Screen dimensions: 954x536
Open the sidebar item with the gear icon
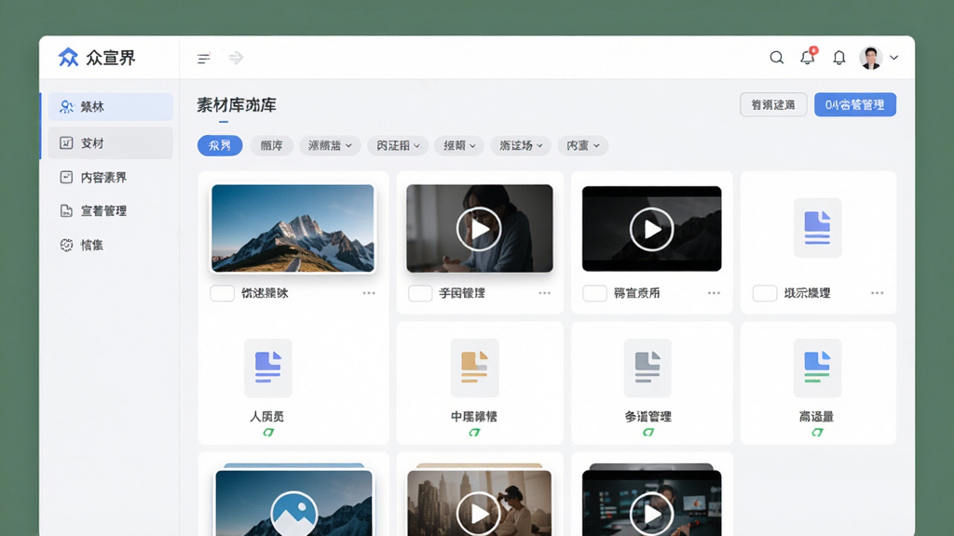tap(111, 245)
